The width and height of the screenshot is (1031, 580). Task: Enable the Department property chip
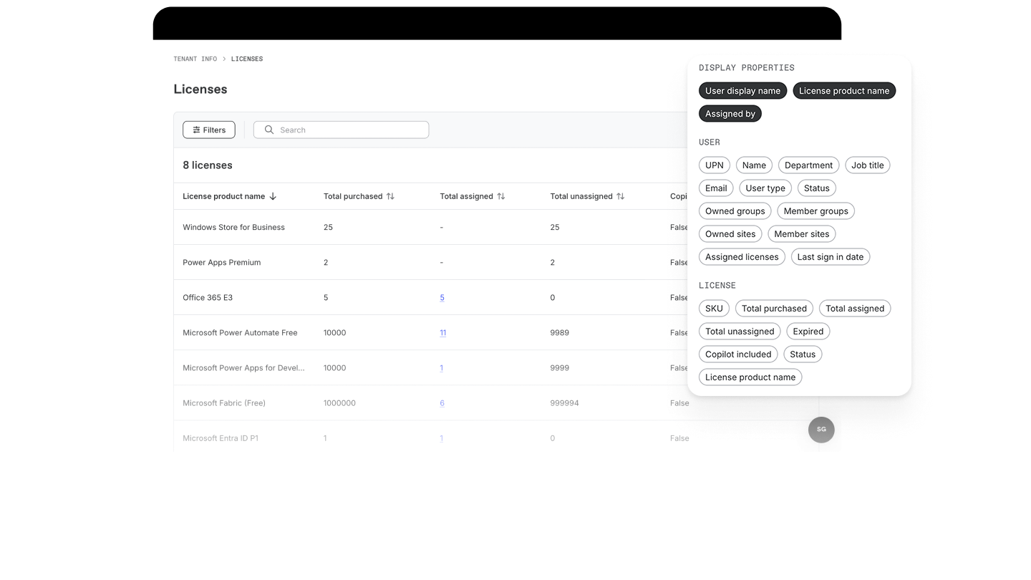808,165
